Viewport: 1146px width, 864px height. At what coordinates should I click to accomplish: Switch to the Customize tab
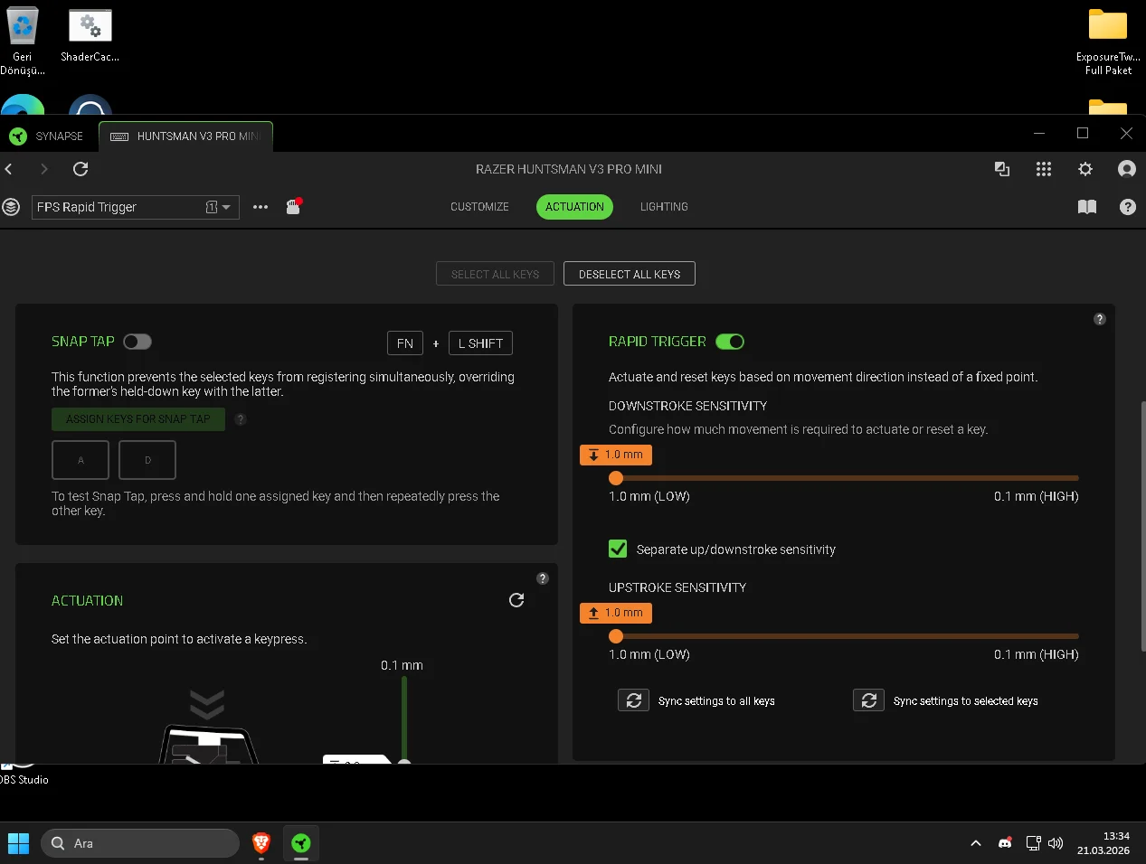click(x=479, y=207)
